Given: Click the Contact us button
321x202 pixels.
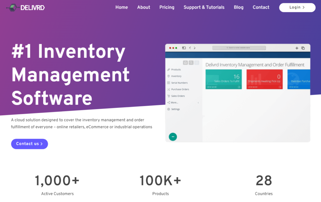Looking at the screenshot, I should pos(30,144).
